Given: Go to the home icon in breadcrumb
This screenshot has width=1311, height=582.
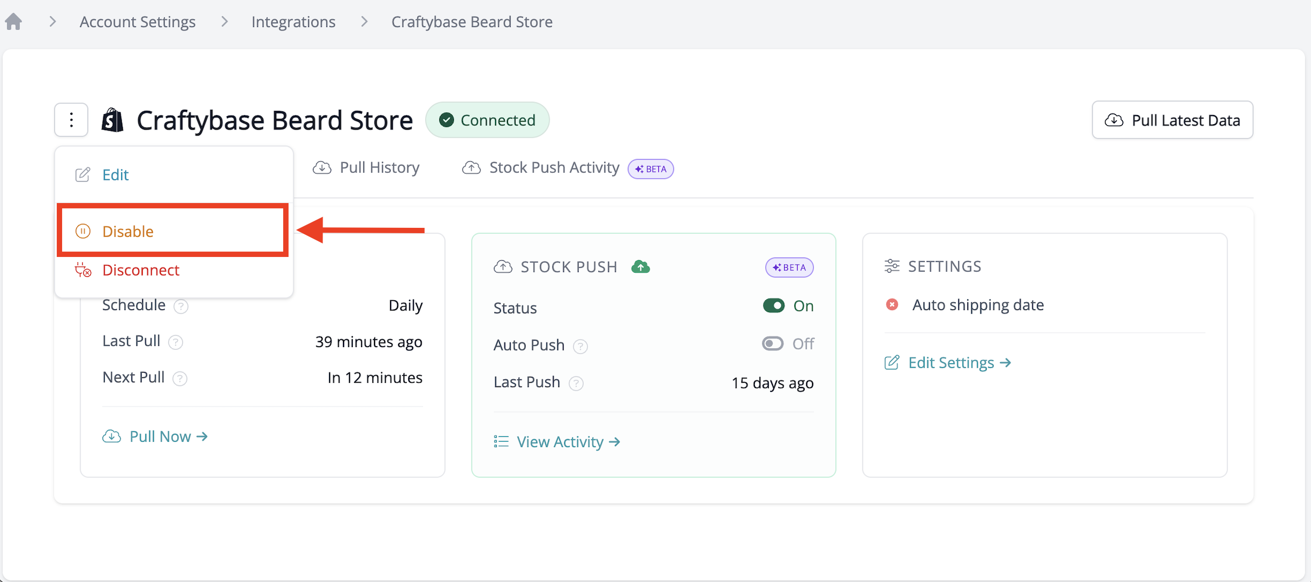Looking at the screenshot, I should coord(14,22).
